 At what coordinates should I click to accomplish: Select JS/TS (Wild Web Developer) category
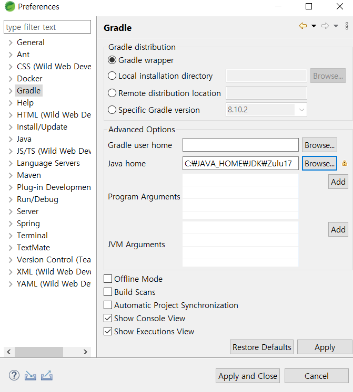[54, 151]
